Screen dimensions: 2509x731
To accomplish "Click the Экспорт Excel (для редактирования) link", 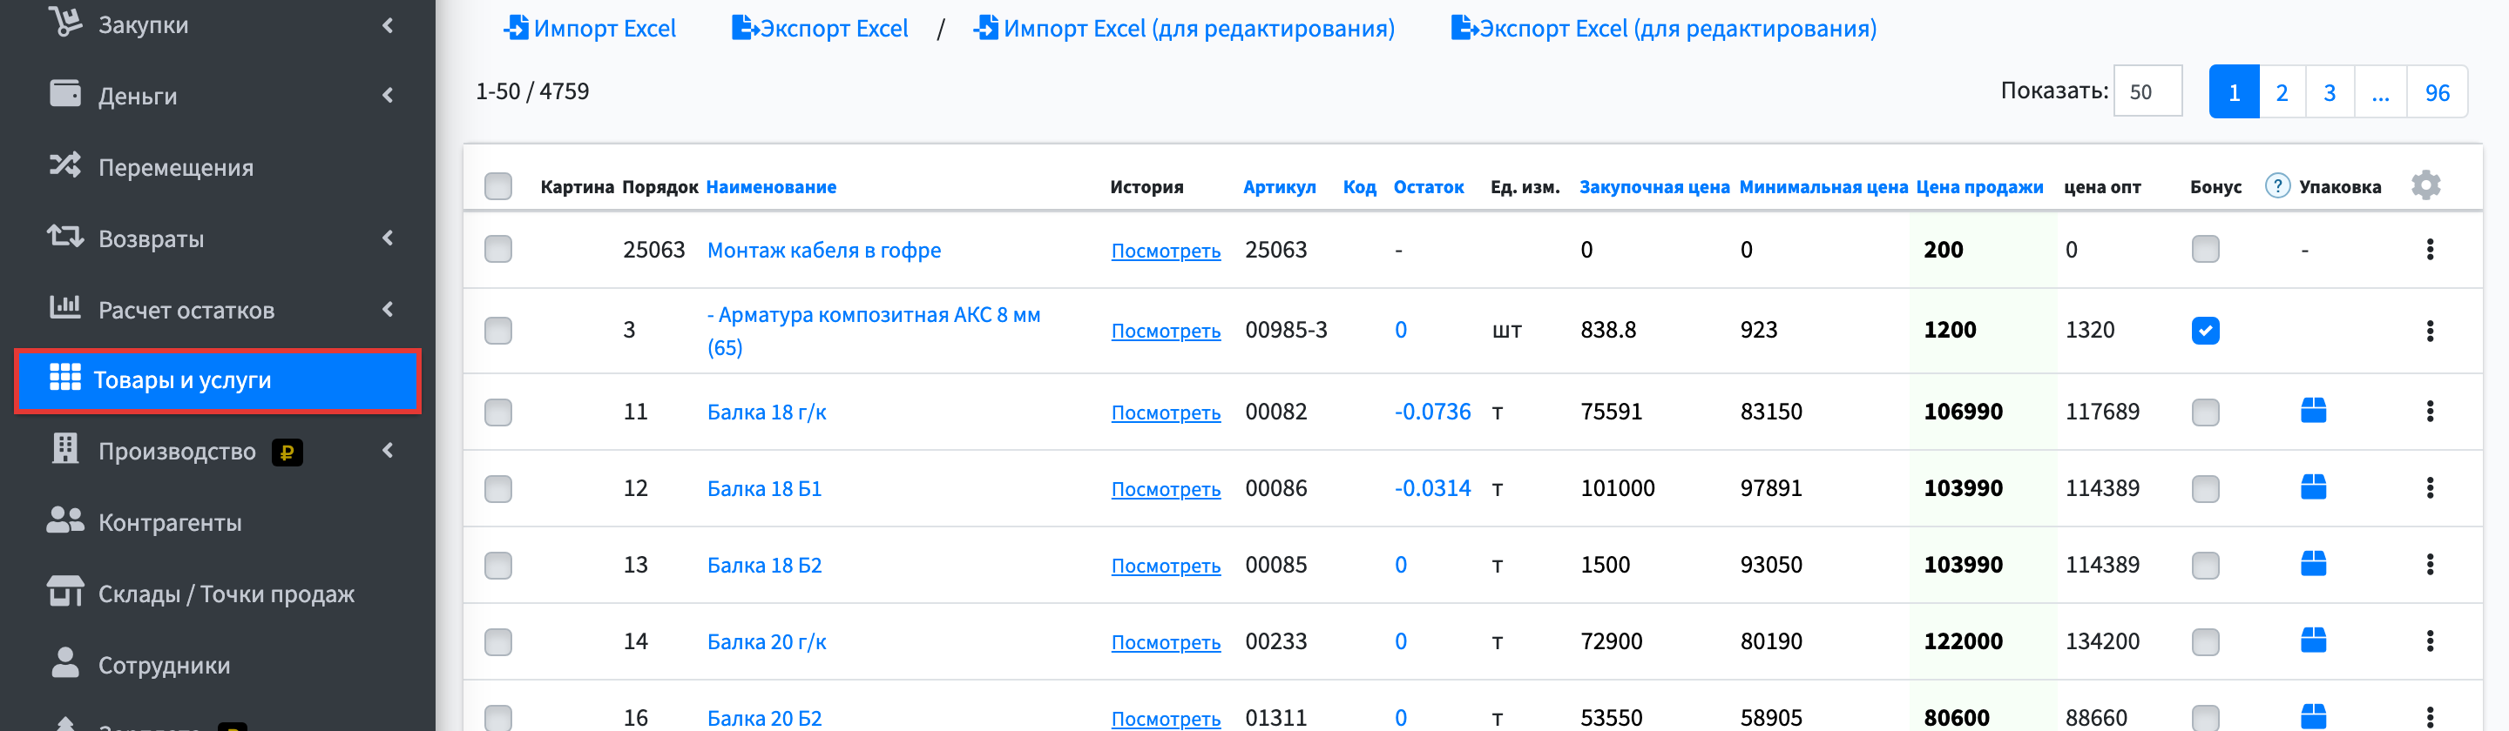I will click(x=1664, y=28).
